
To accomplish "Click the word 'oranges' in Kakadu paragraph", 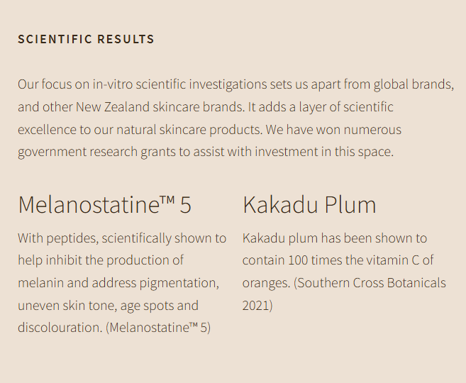I will tap(266, 283).
